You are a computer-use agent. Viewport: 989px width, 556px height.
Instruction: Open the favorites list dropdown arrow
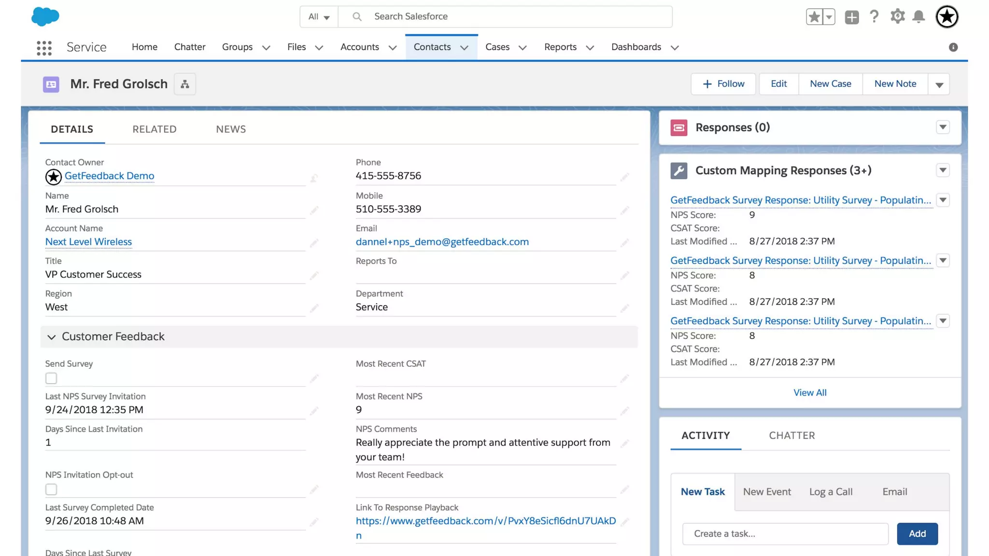[x=829, y=17]
